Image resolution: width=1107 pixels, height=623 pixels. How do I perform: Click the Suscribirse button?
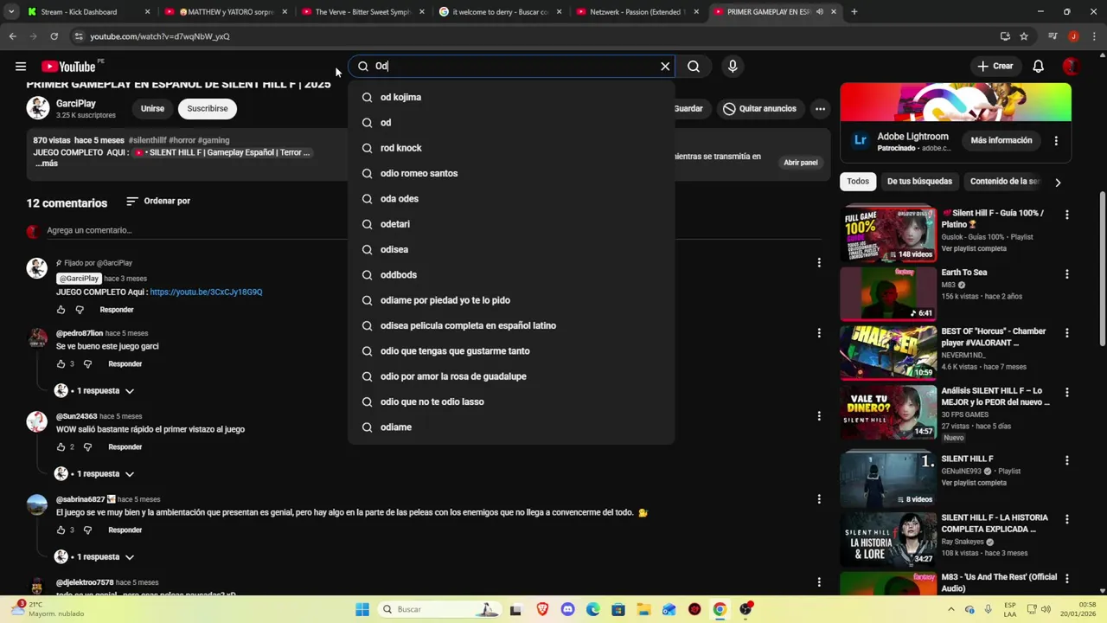[208, 108]
